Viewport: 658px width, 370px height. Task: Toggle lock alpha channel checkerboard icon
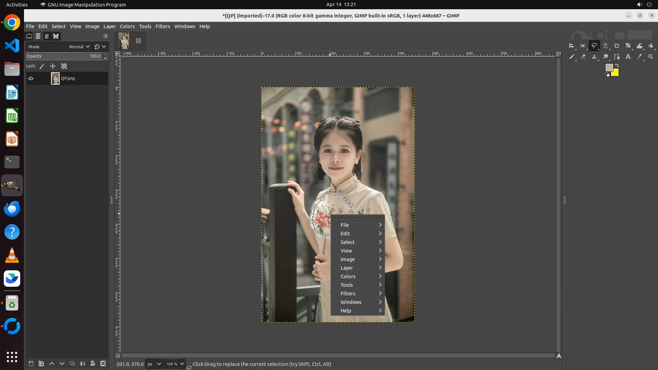pos(64,66)
